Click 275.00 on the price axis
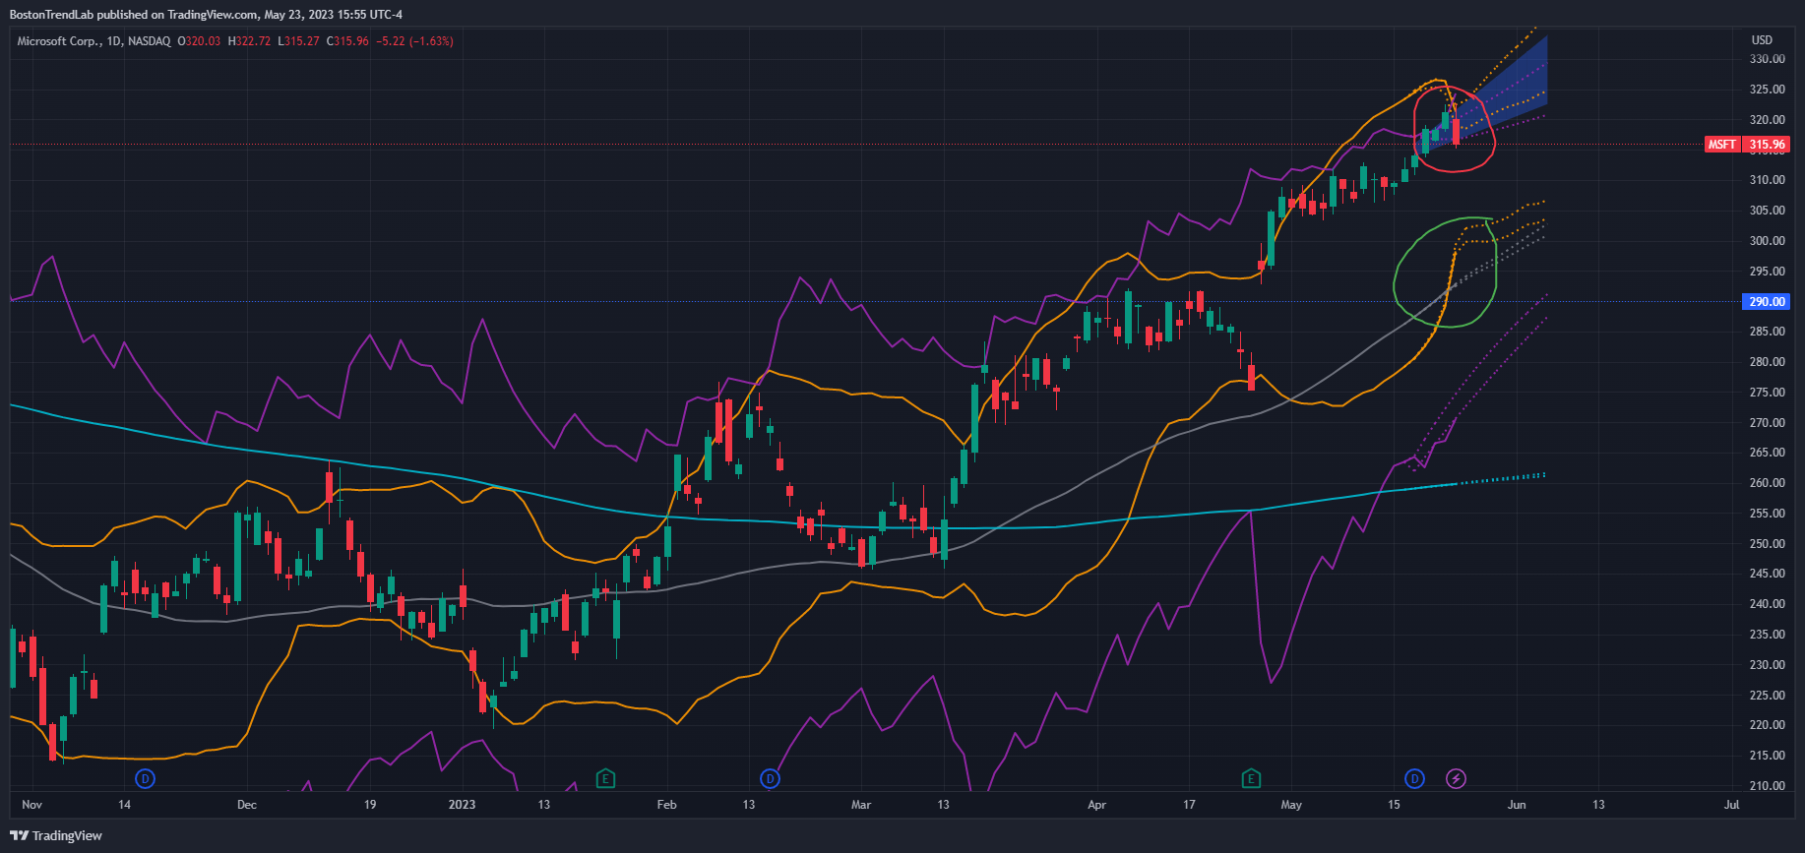1805x853 pixels. pyautogui.click(x=1767, y=393)
